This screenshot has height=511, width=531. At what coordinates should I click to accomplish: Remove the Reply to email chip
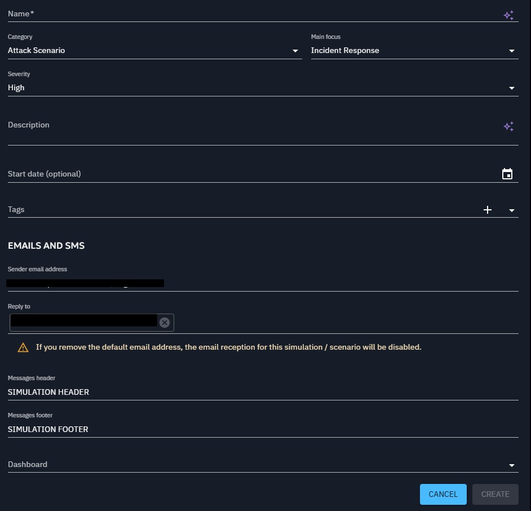pyautogui.click(x=164, y=323)
